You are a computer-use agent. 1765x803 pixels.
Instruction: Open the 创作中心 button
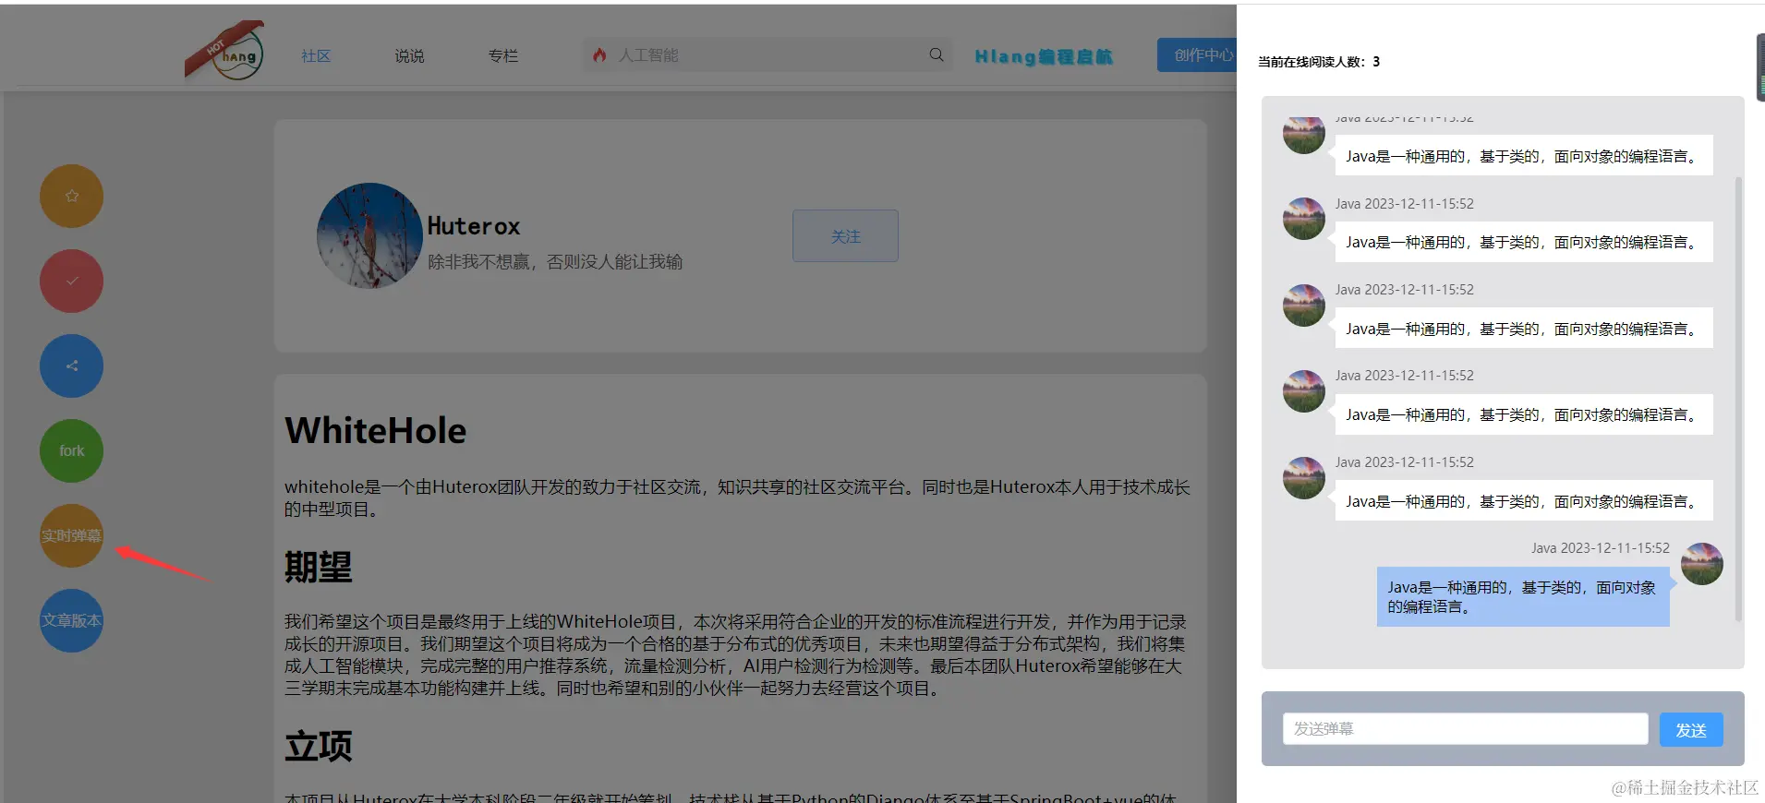point(1197,55)
